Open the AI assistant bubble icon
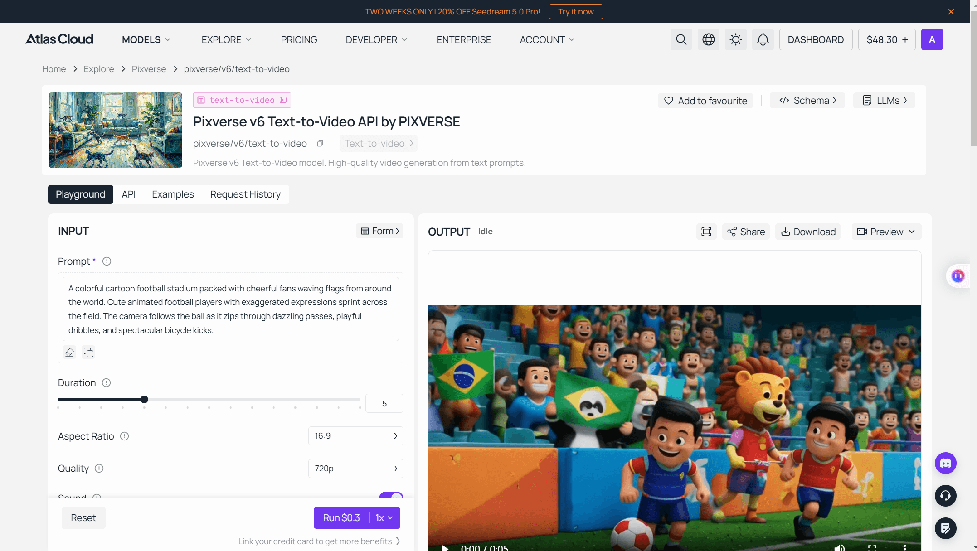Viewport: 977px width, 551px height. (x=958, y=276)
